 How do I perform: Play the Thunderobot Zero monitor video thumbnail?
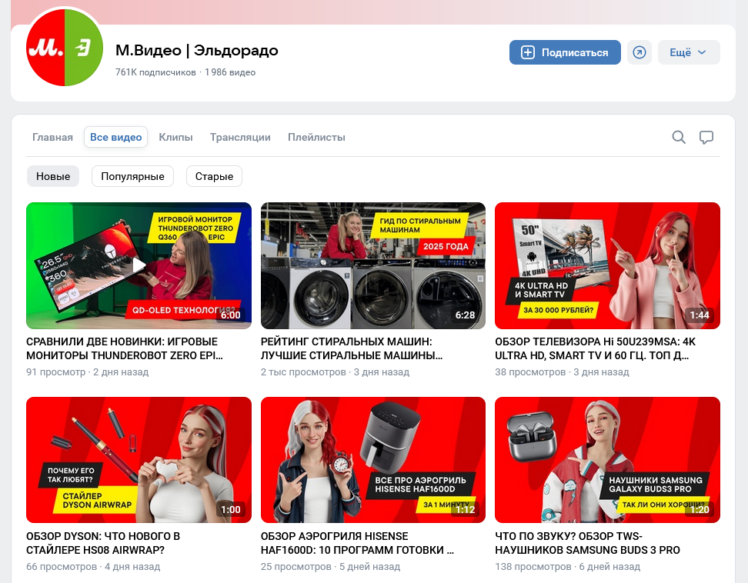point(139,265)
